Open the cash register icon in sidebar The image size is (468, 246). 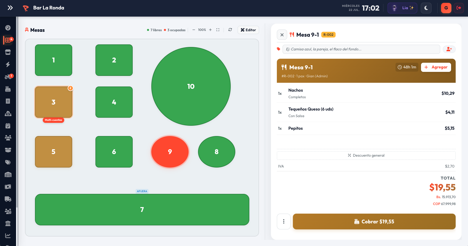pos(8,89)
